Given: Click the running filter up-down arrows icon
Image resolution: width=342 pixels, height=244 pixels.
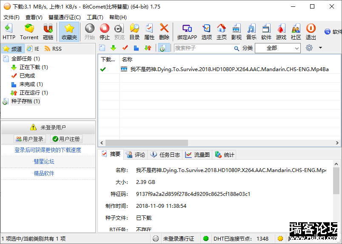Looking at the screenshot, I should 148,48.
